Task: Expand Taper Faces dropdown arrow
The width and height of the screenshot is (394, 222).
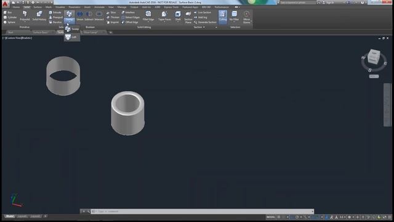Action: [x=164, y=22]
